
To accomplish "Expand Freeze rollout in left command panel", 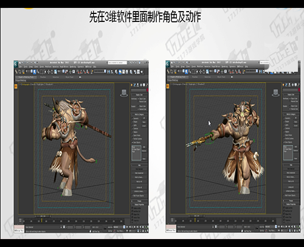I will (139, 200).
